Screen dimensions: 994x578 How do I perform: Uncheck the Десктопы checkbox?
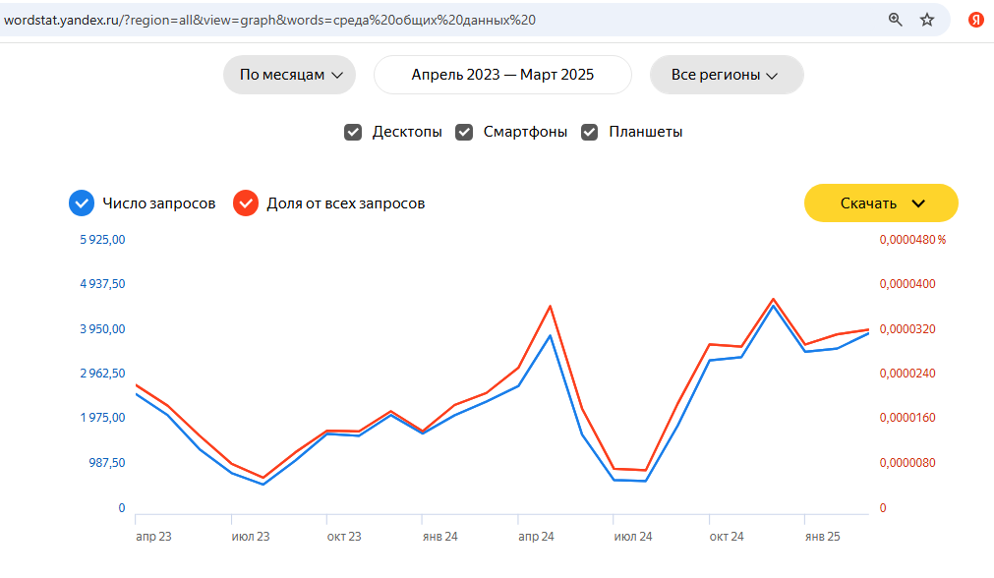[x=353, y=132]
